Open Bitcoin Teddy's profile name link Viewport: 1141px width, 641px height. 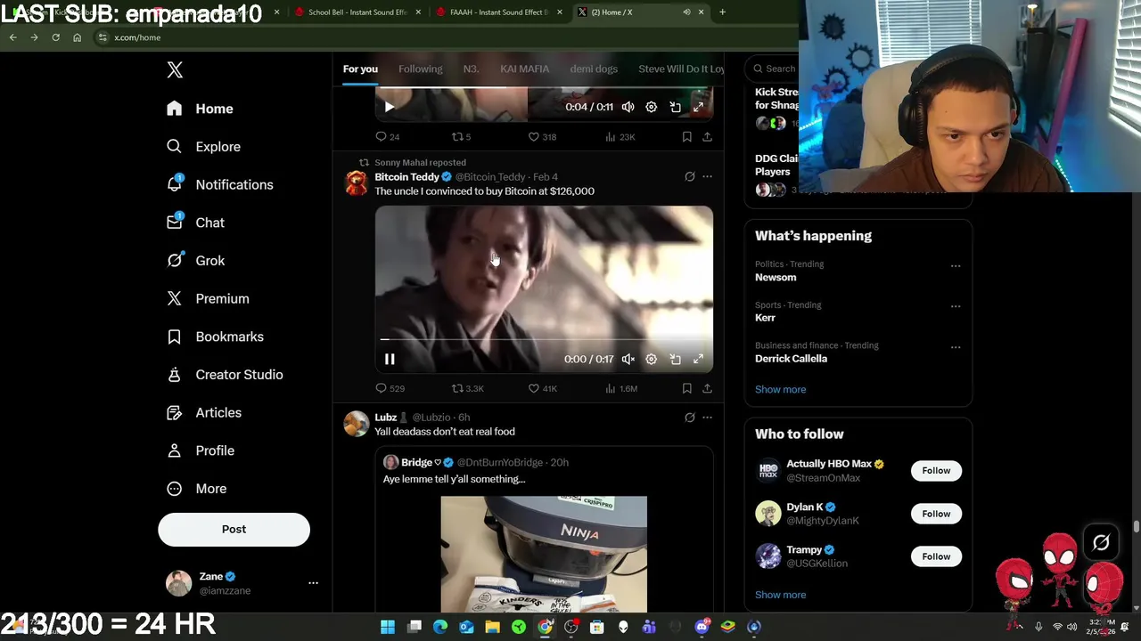click(x=406, y=176)
